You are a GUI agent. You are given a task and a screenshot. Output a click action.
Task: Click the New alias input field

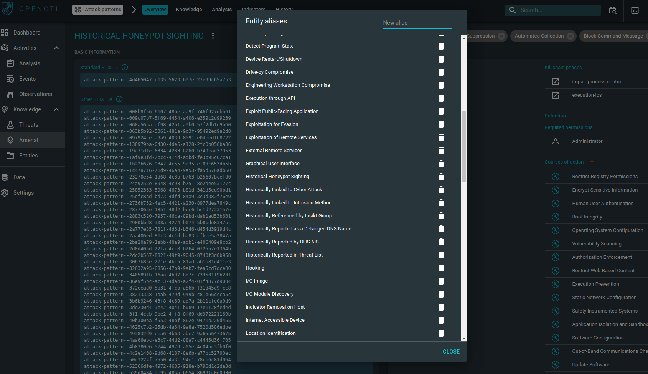(417, 23)
